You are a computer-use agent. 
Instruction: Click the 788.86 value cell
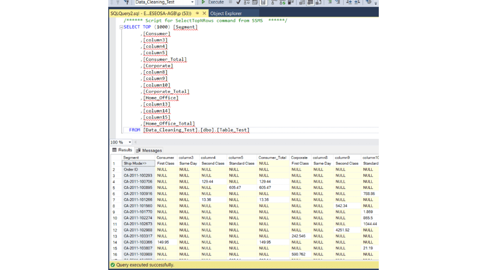point(370,194)
